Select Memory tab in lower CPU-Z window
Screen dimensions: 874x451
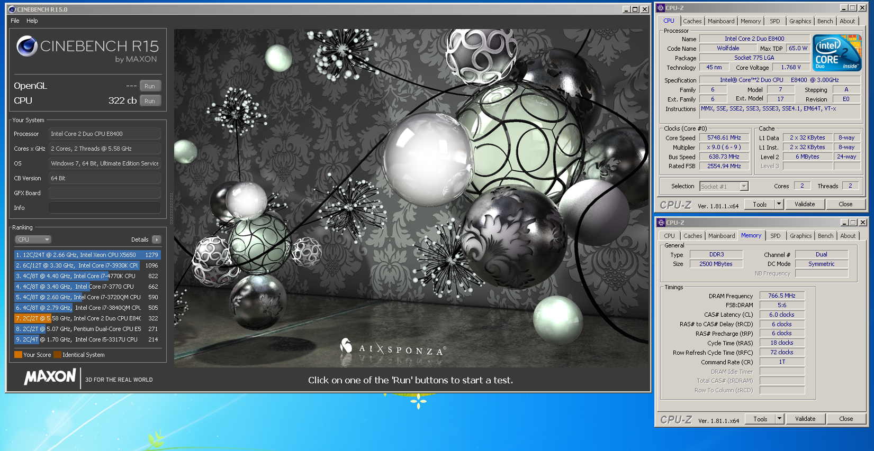point(751,235)
